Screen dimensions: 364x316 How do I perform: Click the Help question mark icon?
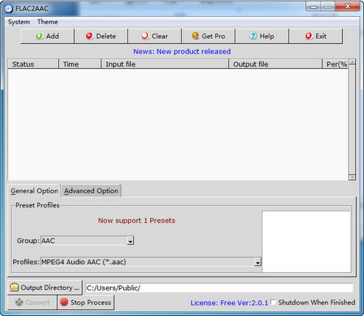253,36
